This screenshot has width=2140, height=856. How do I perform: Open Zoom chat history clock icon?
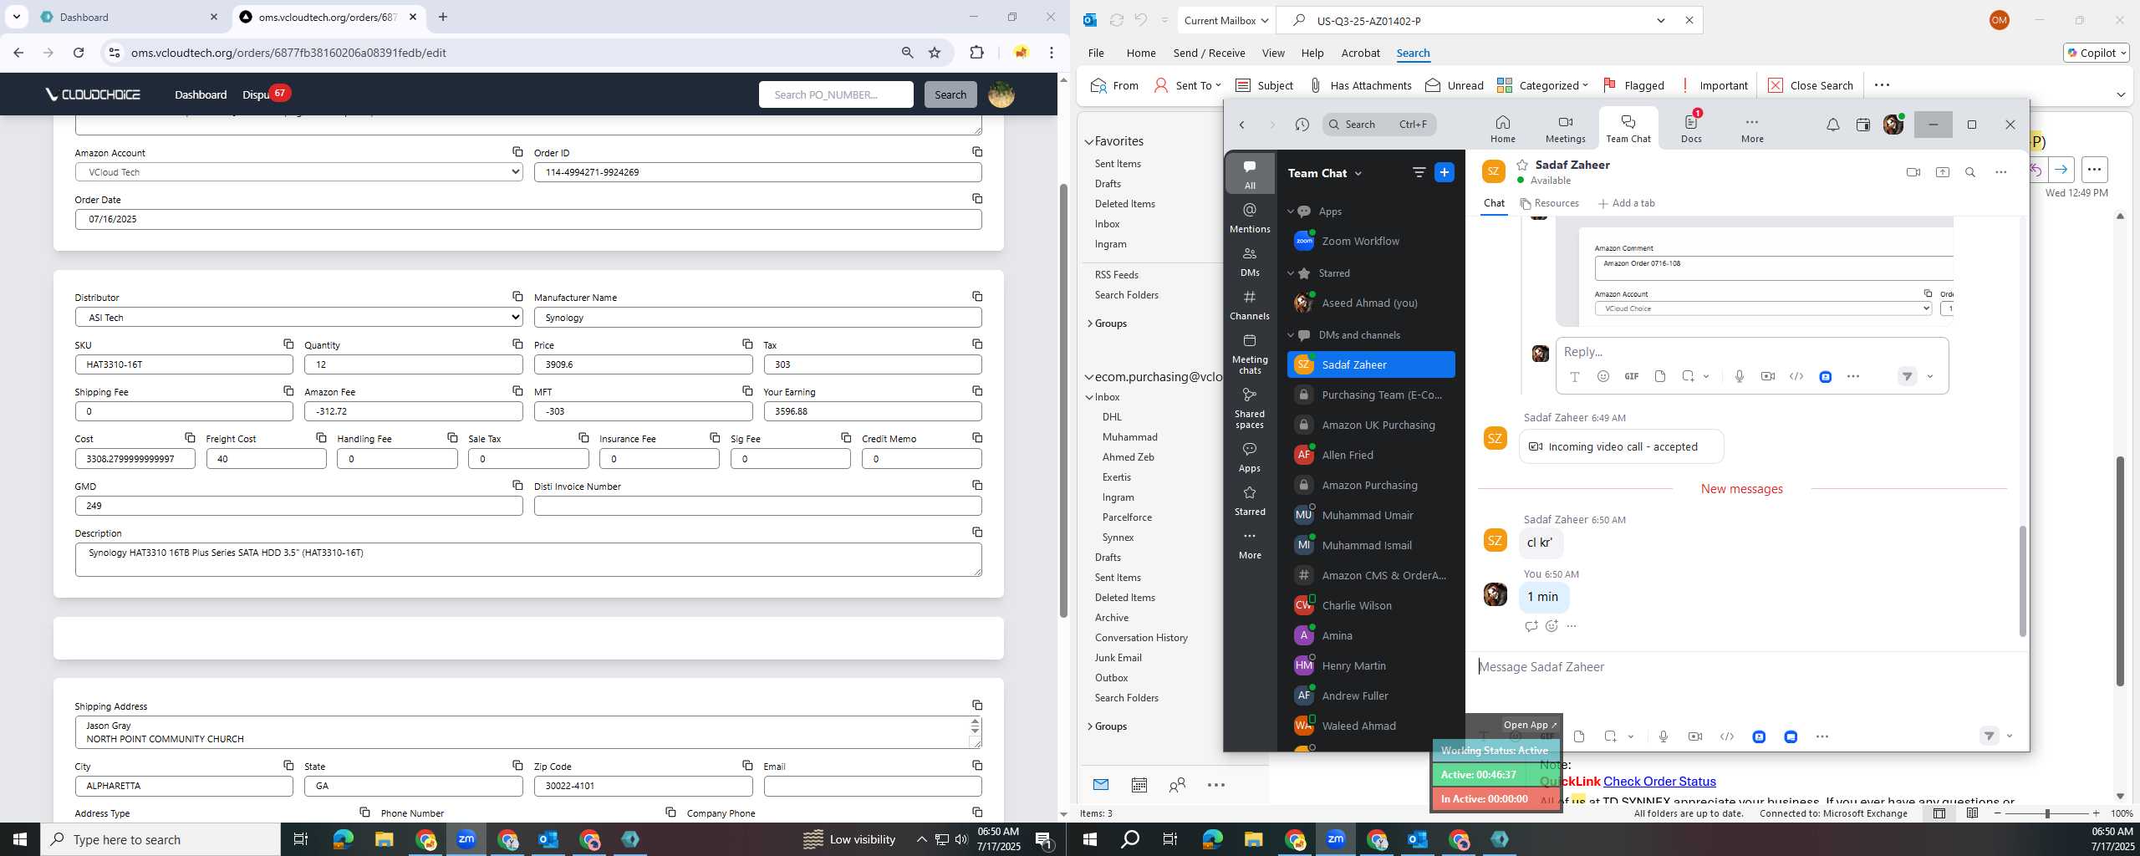coord(1302,125)
